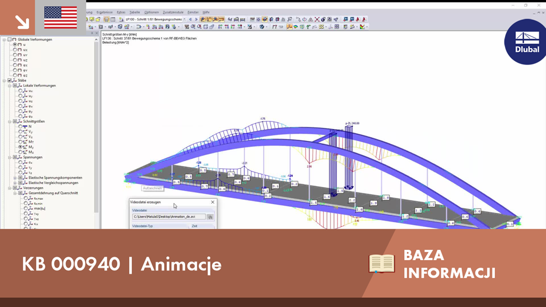Click the multicolor gradient icon ending second toolbar

[x=362, y=27]
